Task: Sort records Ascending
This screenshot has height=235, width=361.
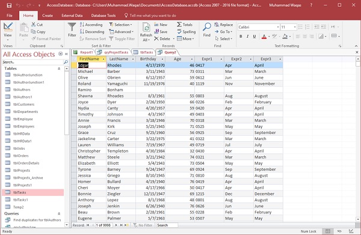Action: (91, 25)
